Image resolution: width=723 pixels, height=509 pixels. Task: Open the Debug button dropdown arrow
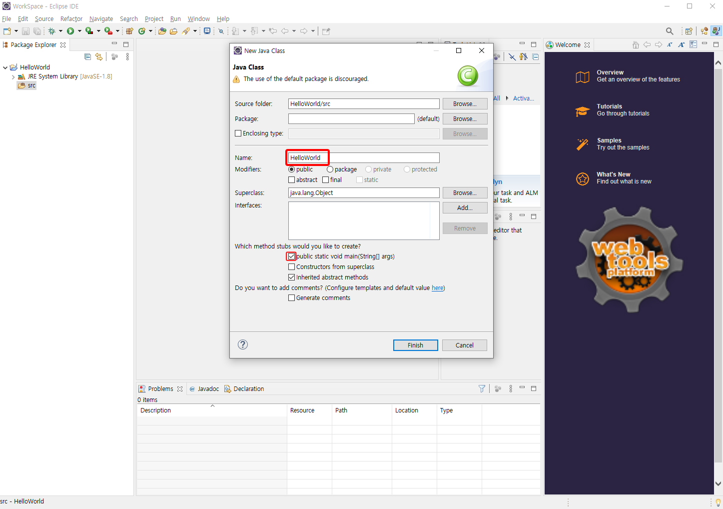(60, 31)
